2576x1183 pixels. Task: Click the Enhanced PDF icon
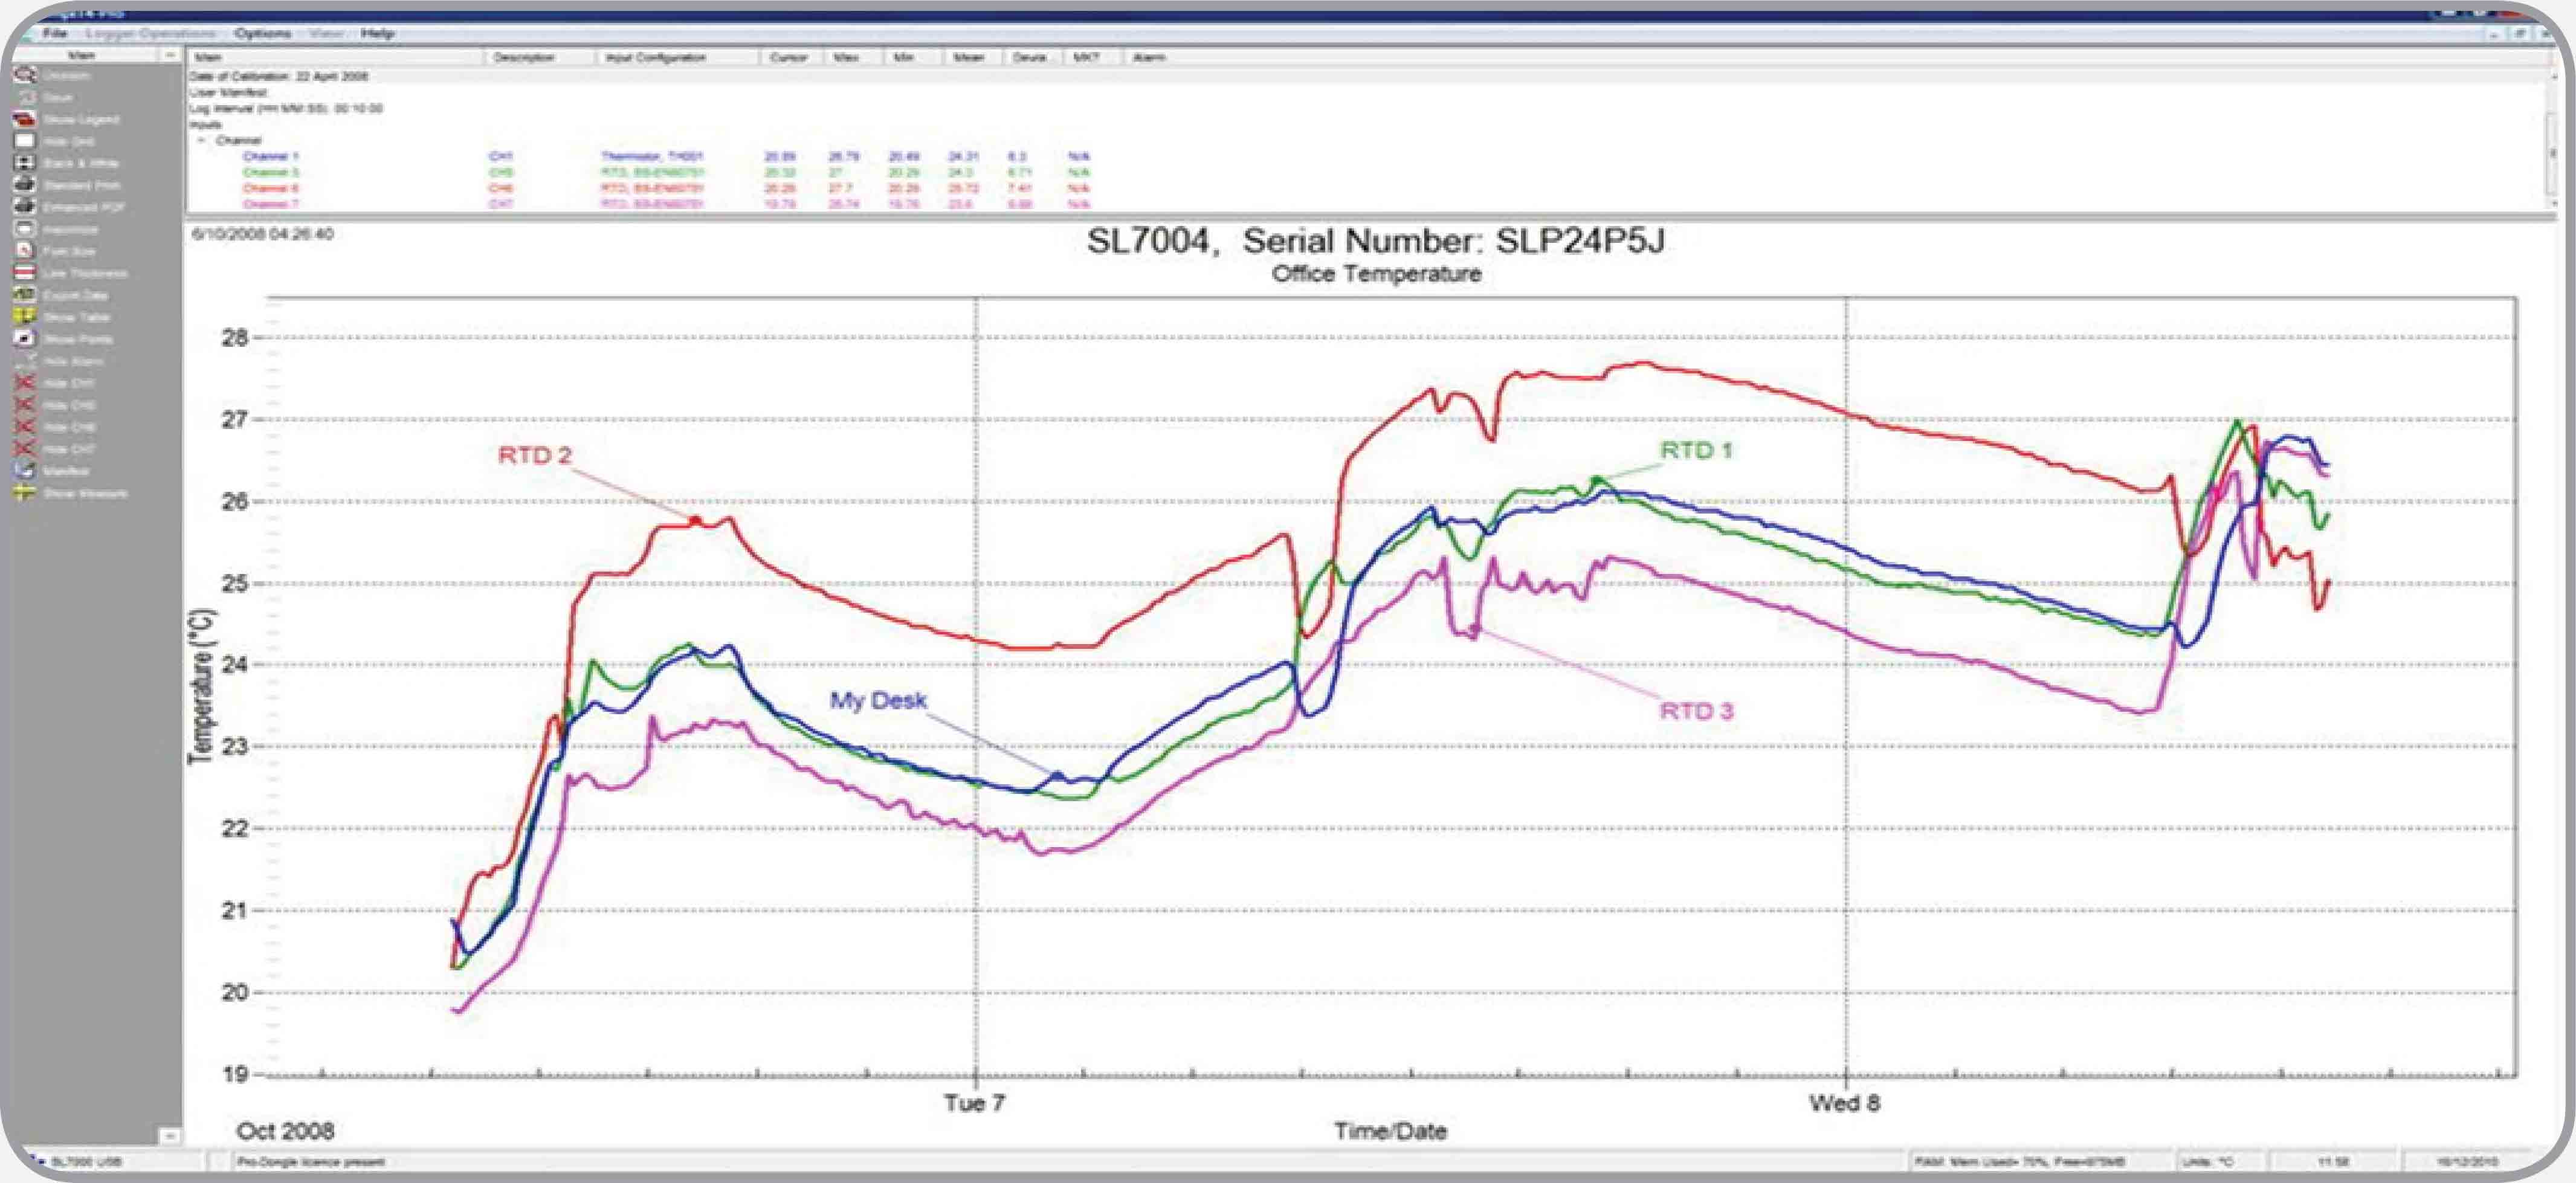(x=24, y=207)
